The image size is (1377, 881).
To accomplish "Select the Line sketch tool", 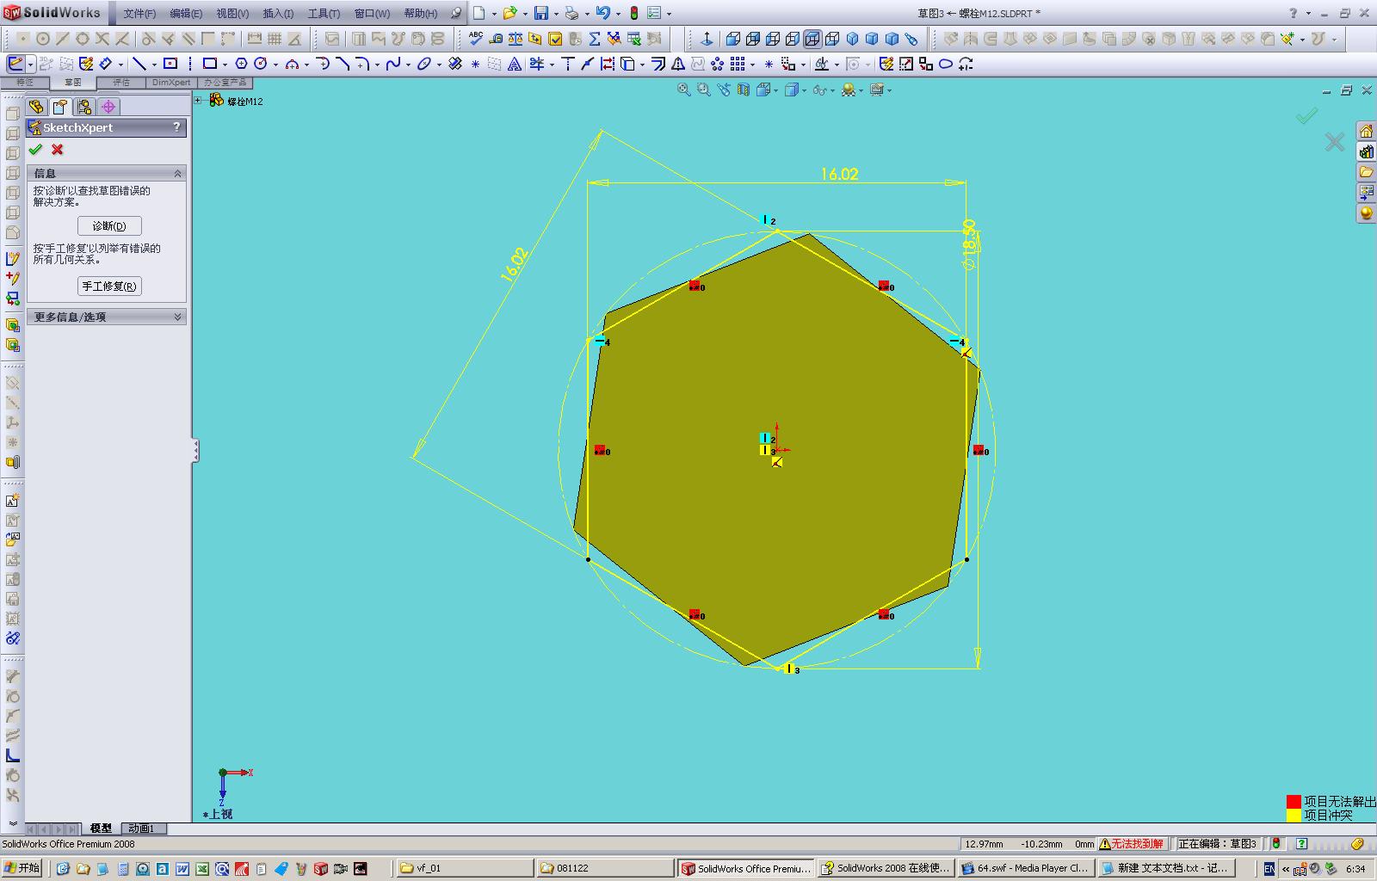I will (x=139, y=64).
